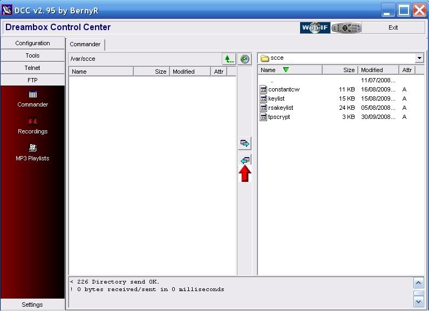Click the '16/08/2009...' date cell
Screen dimensions: 429x311
(378, 89)
